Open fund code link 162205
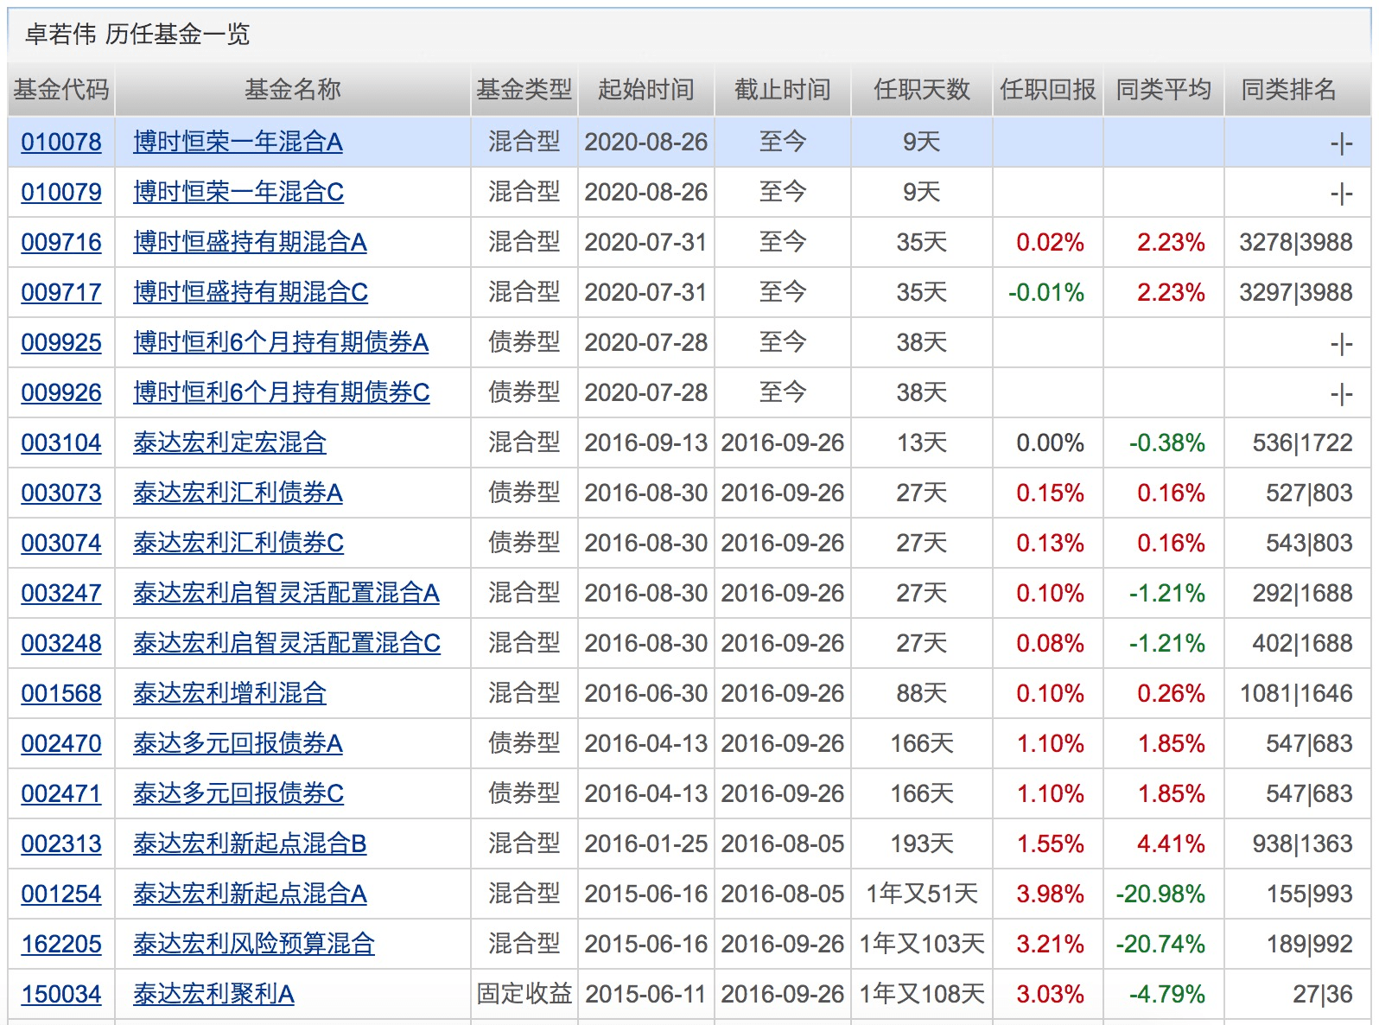 coord(61,944)
